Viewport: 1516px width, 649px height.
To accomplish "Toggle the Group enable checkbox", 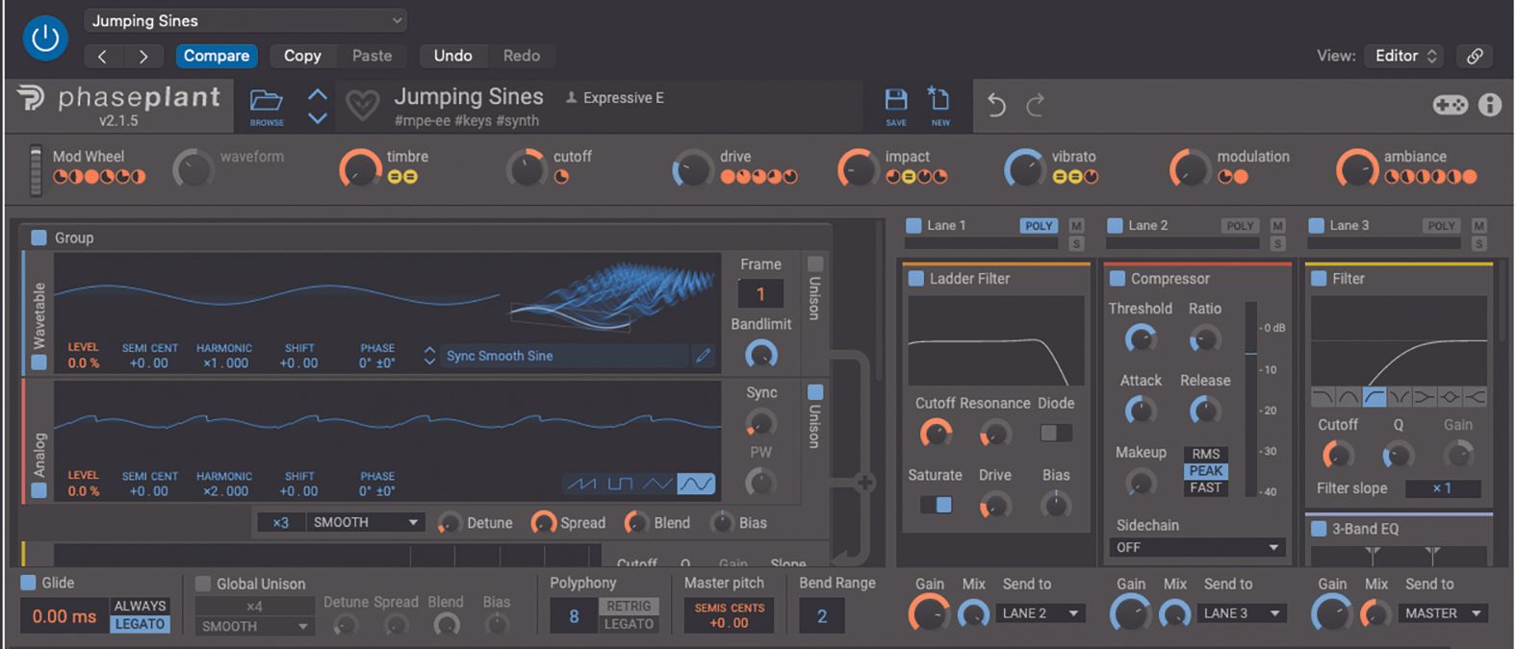I will coord(39,237).
